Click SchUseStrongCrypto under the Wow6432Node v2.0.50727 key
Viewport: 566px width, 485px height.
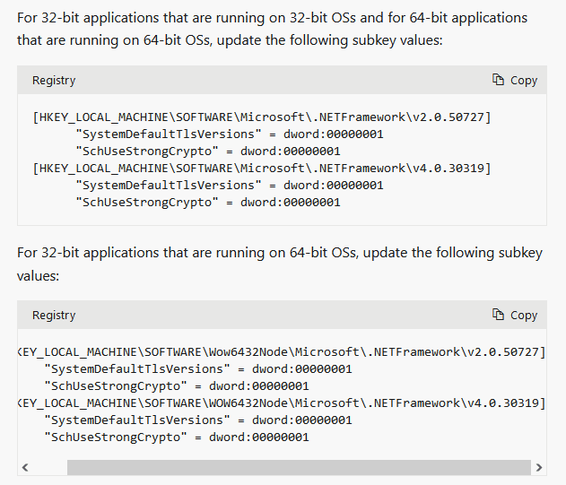click(x=114, y=385)
